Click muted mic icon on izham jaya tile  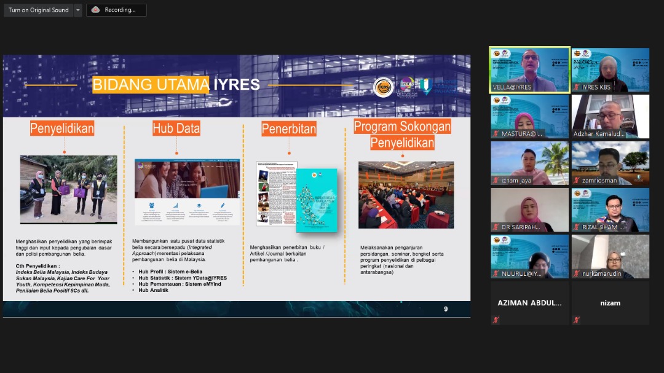[496, 181]
